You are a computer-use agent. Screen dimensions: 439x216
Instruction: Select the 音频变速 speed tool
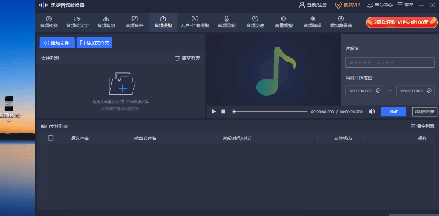[x=255, y=22]
